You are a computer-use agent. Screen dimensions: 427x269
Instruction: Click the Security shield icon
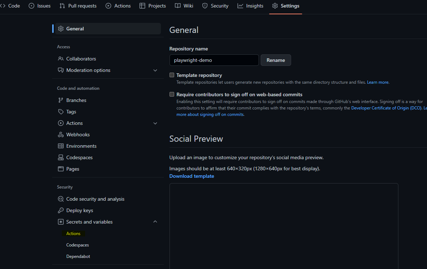(x=205, y=6)
